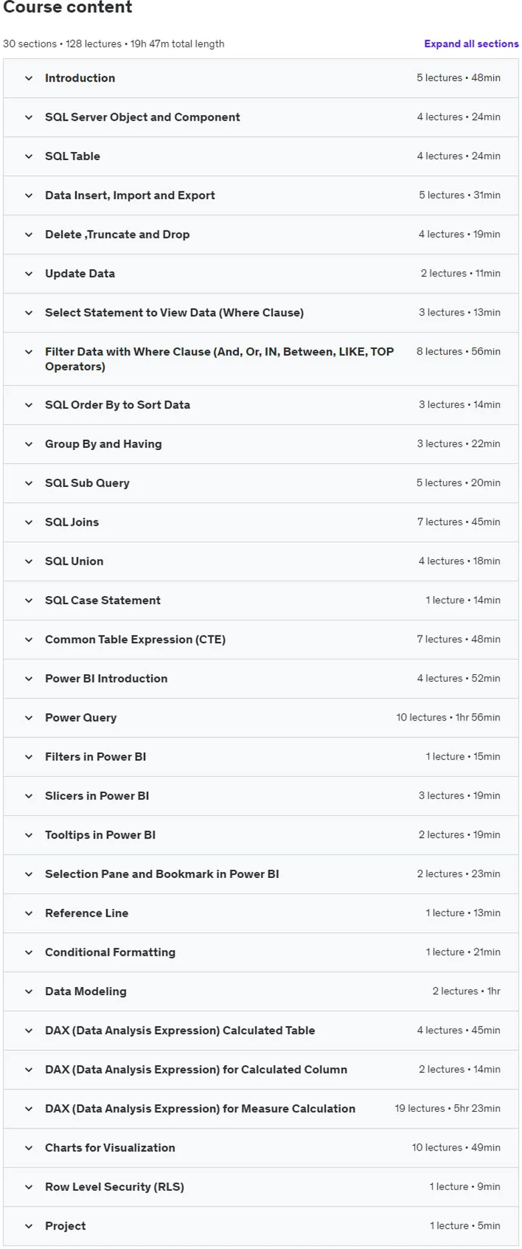Expand the Project section chevron

click(x=29, y=1226)
